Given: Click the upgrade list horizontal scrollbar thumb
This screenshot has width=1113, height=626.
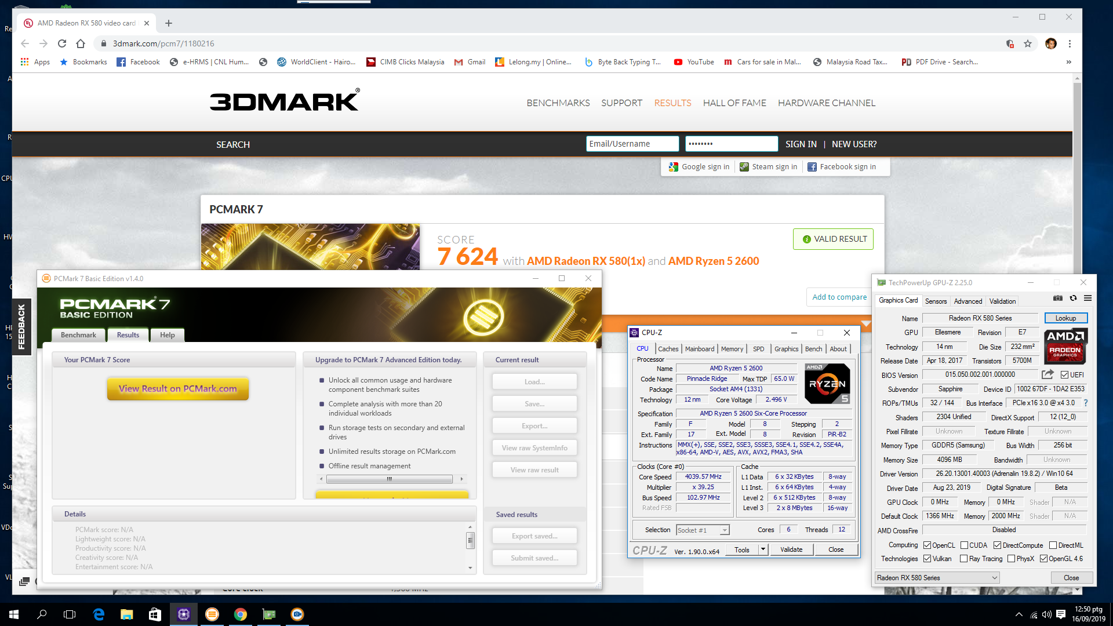Looking at the screenshot, I should pos(389,479).
